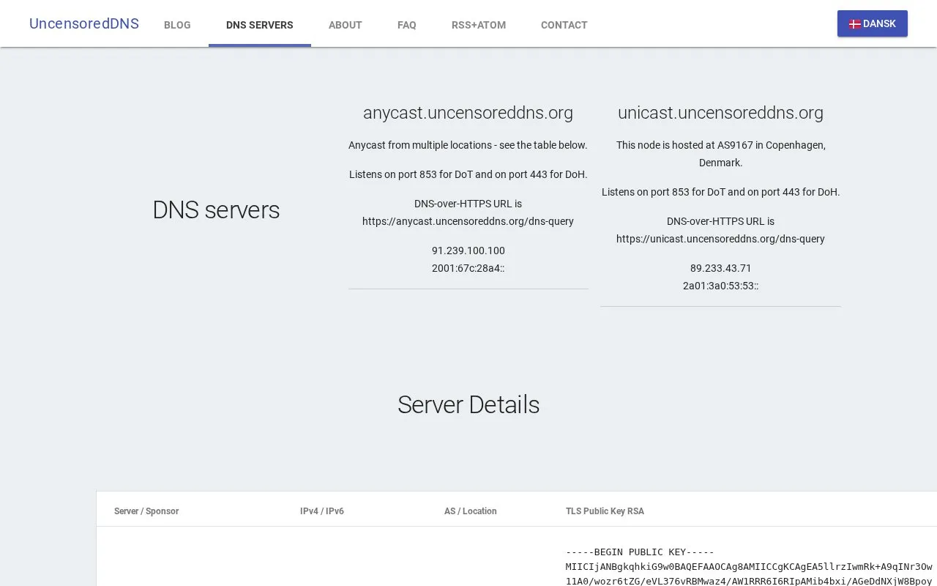The width and height of the screenshot is (937, 586).
Task: Select the unicast IPv6 2a01:3a0:53:53::
Action: click(x=720, y=286)
